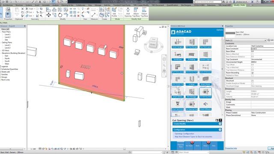Toggle the Room Bounding checkbox
Image resolution: width=274 pixels, height=154 pixels.
(253, 73)
